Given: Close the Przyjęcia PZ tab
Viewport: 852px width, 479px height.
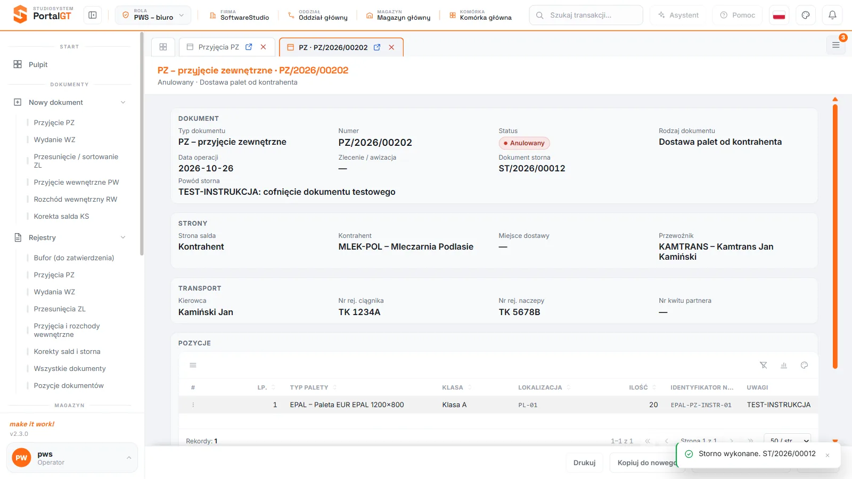Looking at the screenshot, I should point(263,47).
